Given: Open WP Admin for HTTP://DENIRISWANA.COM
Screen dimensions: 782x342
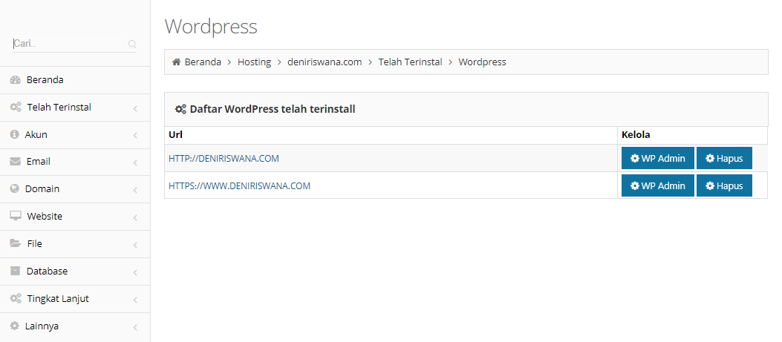Looking at the screenshot, I should (x=657, y=159).
